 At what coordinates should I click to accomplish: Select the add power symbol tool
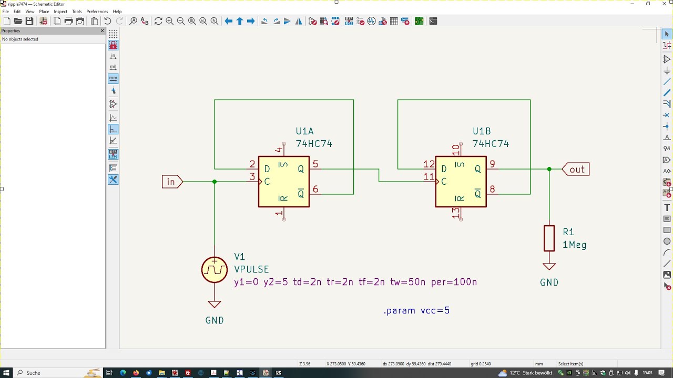coord(667,70)
